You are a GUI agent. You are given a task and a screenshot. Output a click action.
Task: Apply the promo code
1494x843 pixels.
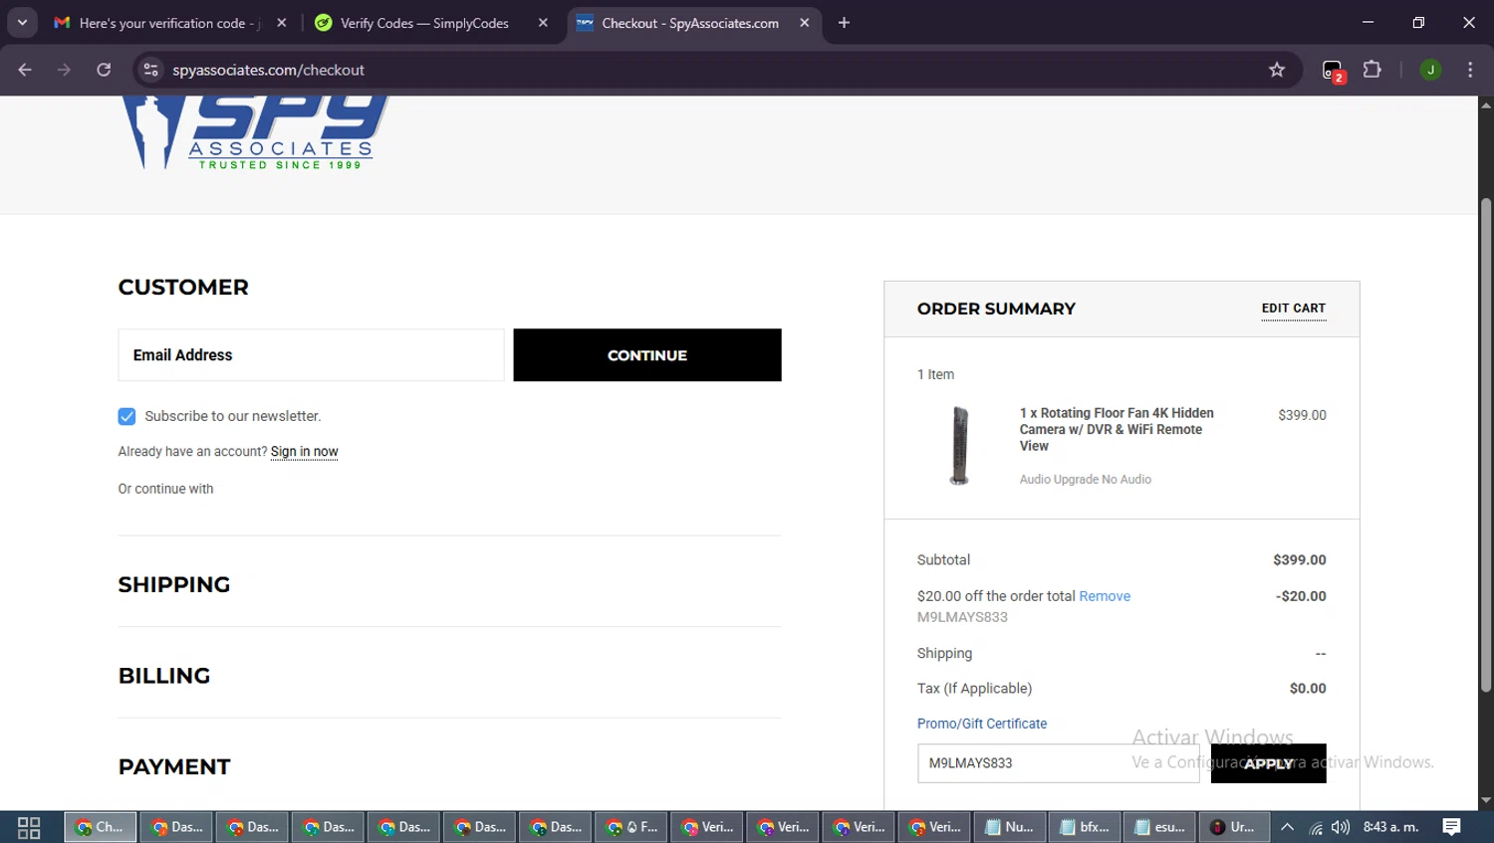(1268, 763)
